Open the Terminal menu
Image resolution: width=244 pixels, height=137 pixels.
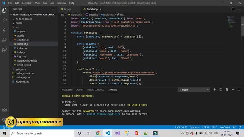pos(61,3)
